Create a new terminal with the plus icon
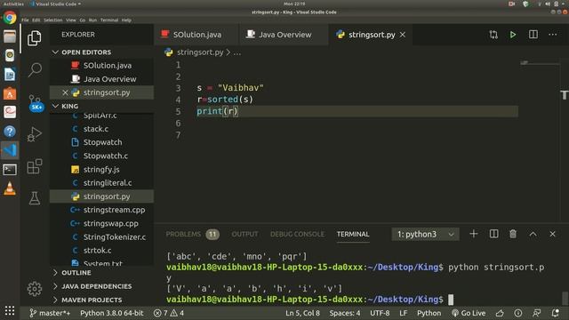This screenshot has width=569, height=320. (x=473, y=234)
